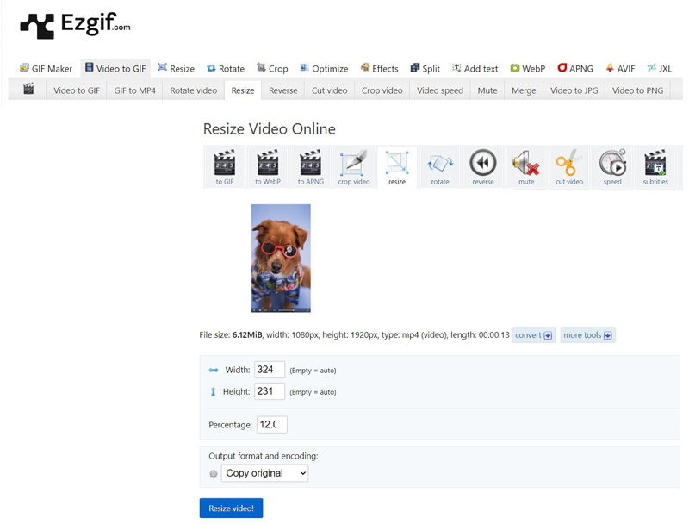Select the Merge tab
Screen dimensions: 689x524
coord(524,90)
